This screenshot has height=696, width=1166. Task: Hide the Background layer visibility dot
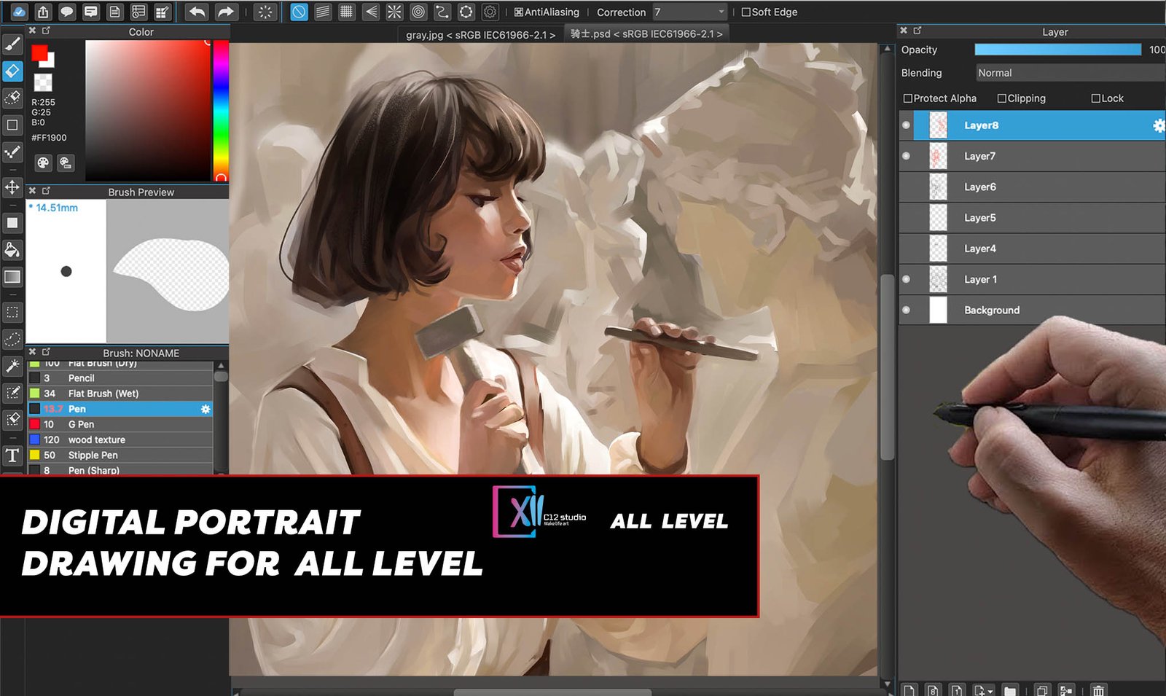(x=906, y=310)
